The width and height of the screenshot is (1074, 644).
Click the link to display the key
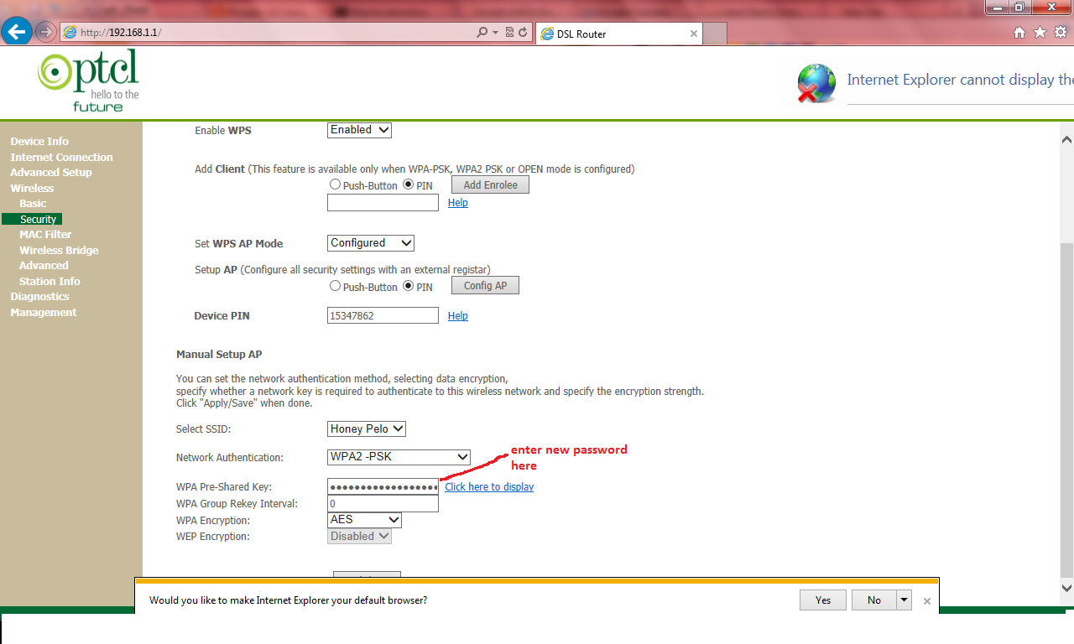(489, 486)
